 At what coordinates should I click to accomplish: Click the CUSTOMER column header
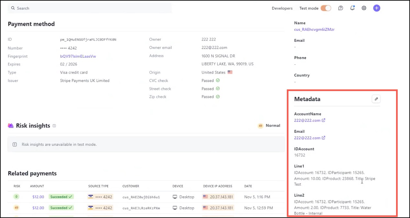click(x=131, y=186)
